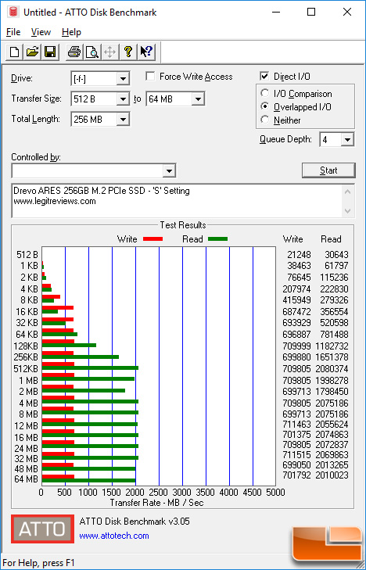Viewport: 366px width, 570px height.
Task: Click the description box down scroll arrow
Action: (x=347, y=211)
